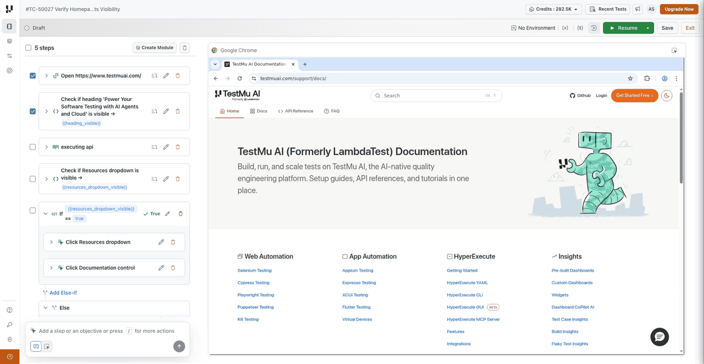Expand the 'Open https://www.testmuai.com/' step
Screen dimensions: 704x364
(46, 76)
